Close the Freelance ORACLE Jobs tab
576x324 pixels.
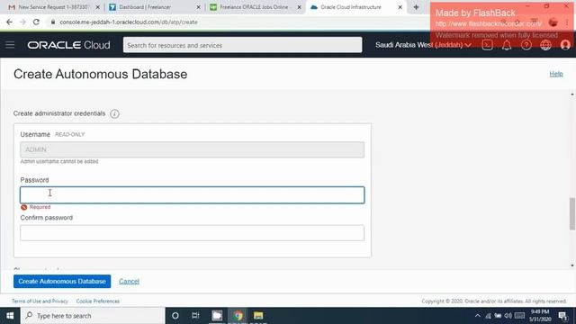coord(299,7)
